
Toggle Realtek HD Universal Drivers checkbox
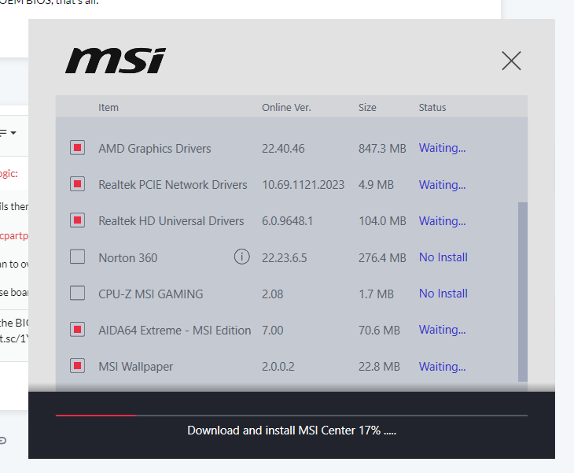(x=77, y=220)
